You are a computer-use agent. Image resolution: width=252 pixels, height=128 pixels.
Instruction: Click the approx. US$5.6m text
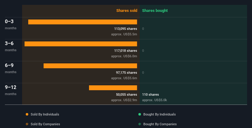124,78
